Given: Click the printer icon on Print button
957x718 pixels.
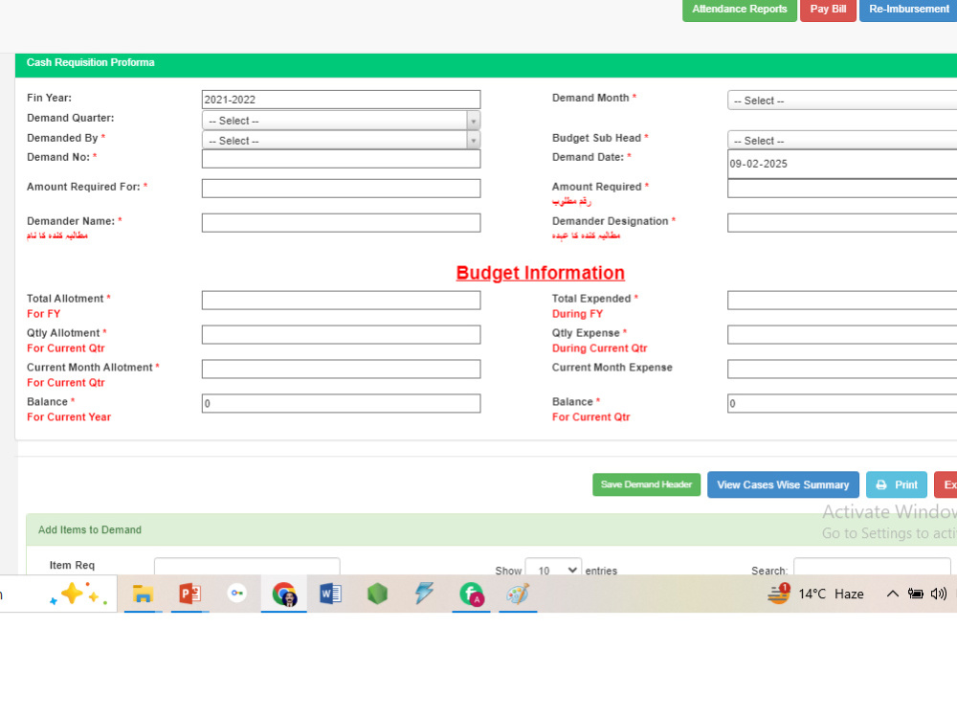Looking at the screenshot, I should [x=881, y=484].
